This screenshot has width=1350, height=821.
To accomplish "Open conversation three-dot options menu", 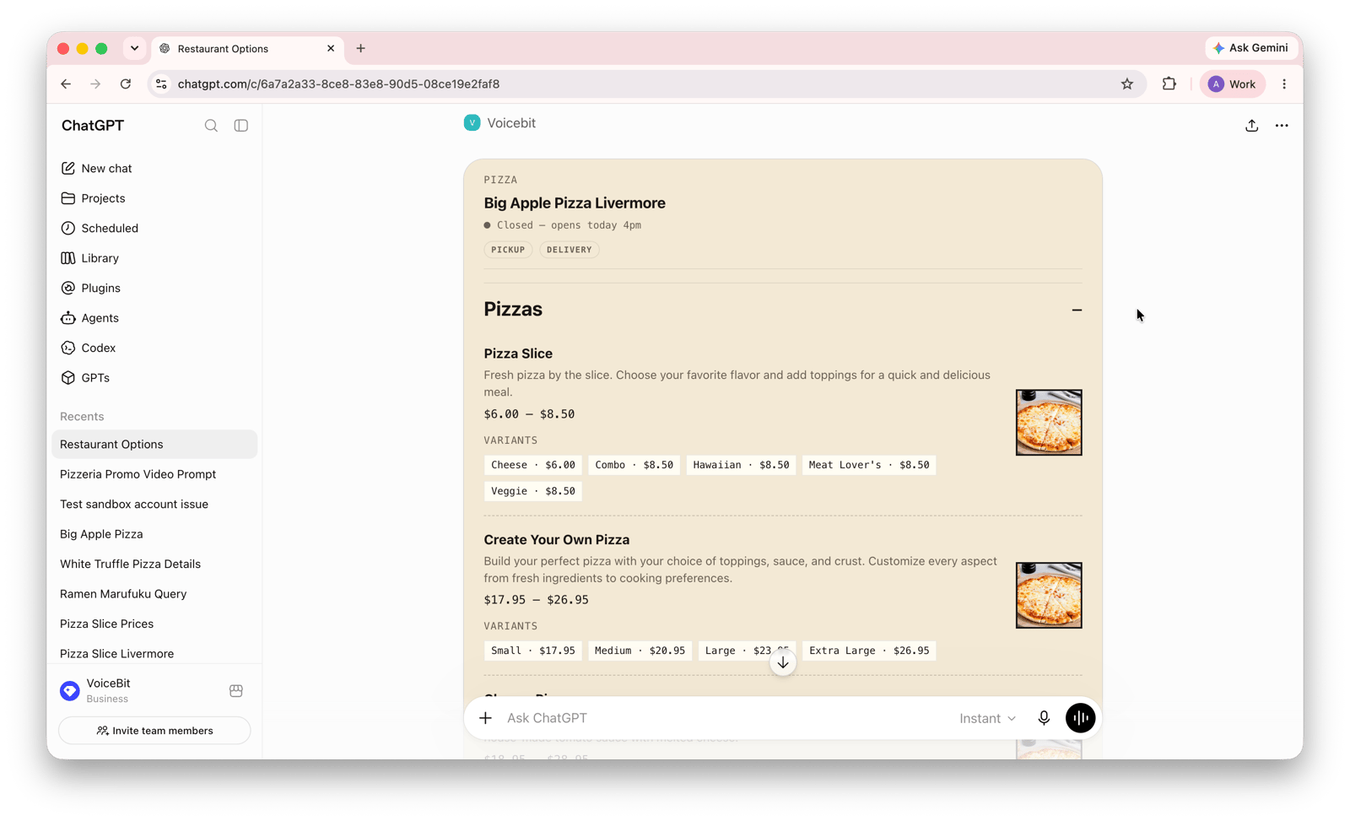I will (x=1282, y=126).
